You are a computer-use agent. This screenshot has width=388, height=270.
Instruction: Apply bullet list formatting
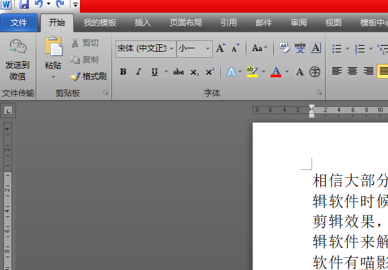[337, 49]
